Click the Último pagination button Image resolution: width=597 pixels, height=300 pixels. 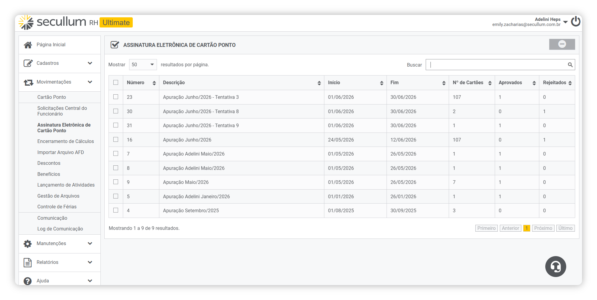565,228
